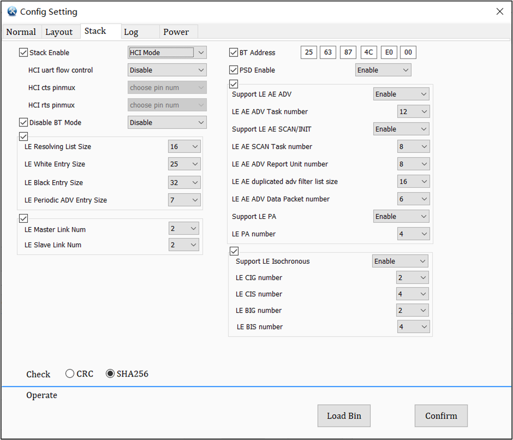Click the first BT Address input field
The image size is (513, 440).
pos(308,52)
